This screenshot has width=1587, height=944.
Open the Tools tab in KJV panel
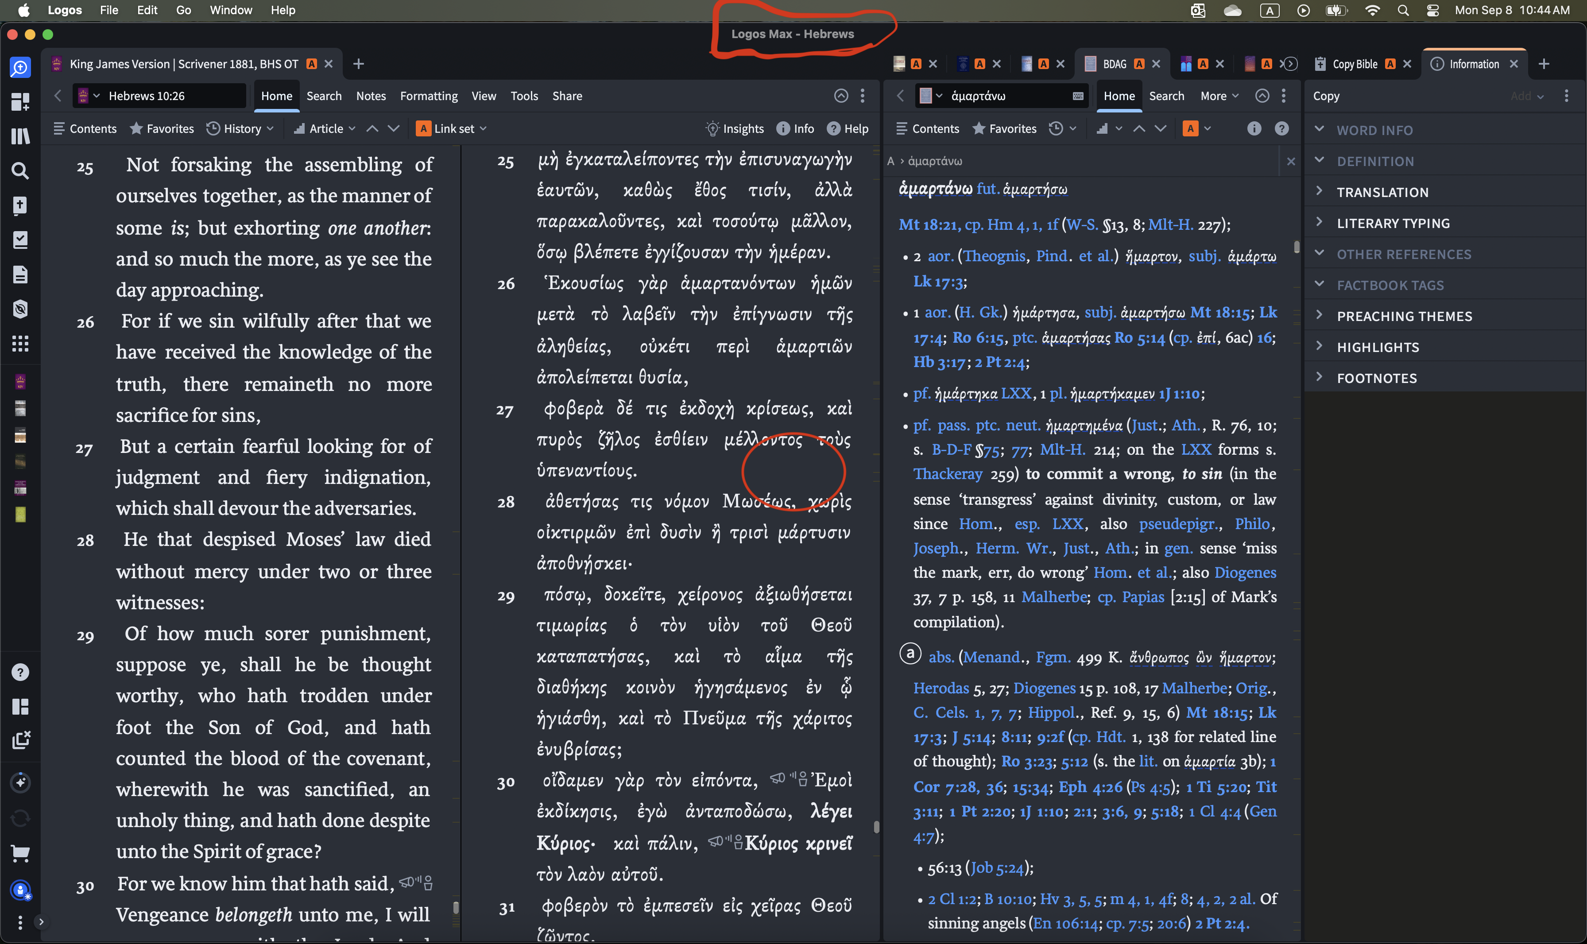tap(524, 96)
